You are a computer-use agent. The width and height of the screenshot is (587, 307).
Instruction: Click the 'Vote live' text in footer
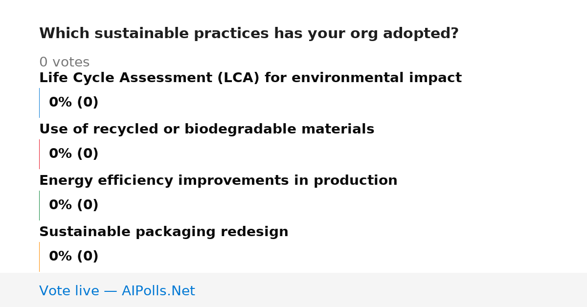[x=69, y=291]
